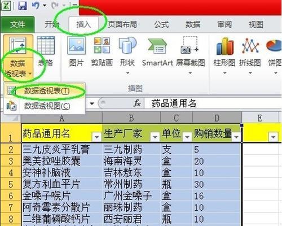Open the filter dropdown in column E
This screenshot has width=282, height=226.
coord(273,137)
